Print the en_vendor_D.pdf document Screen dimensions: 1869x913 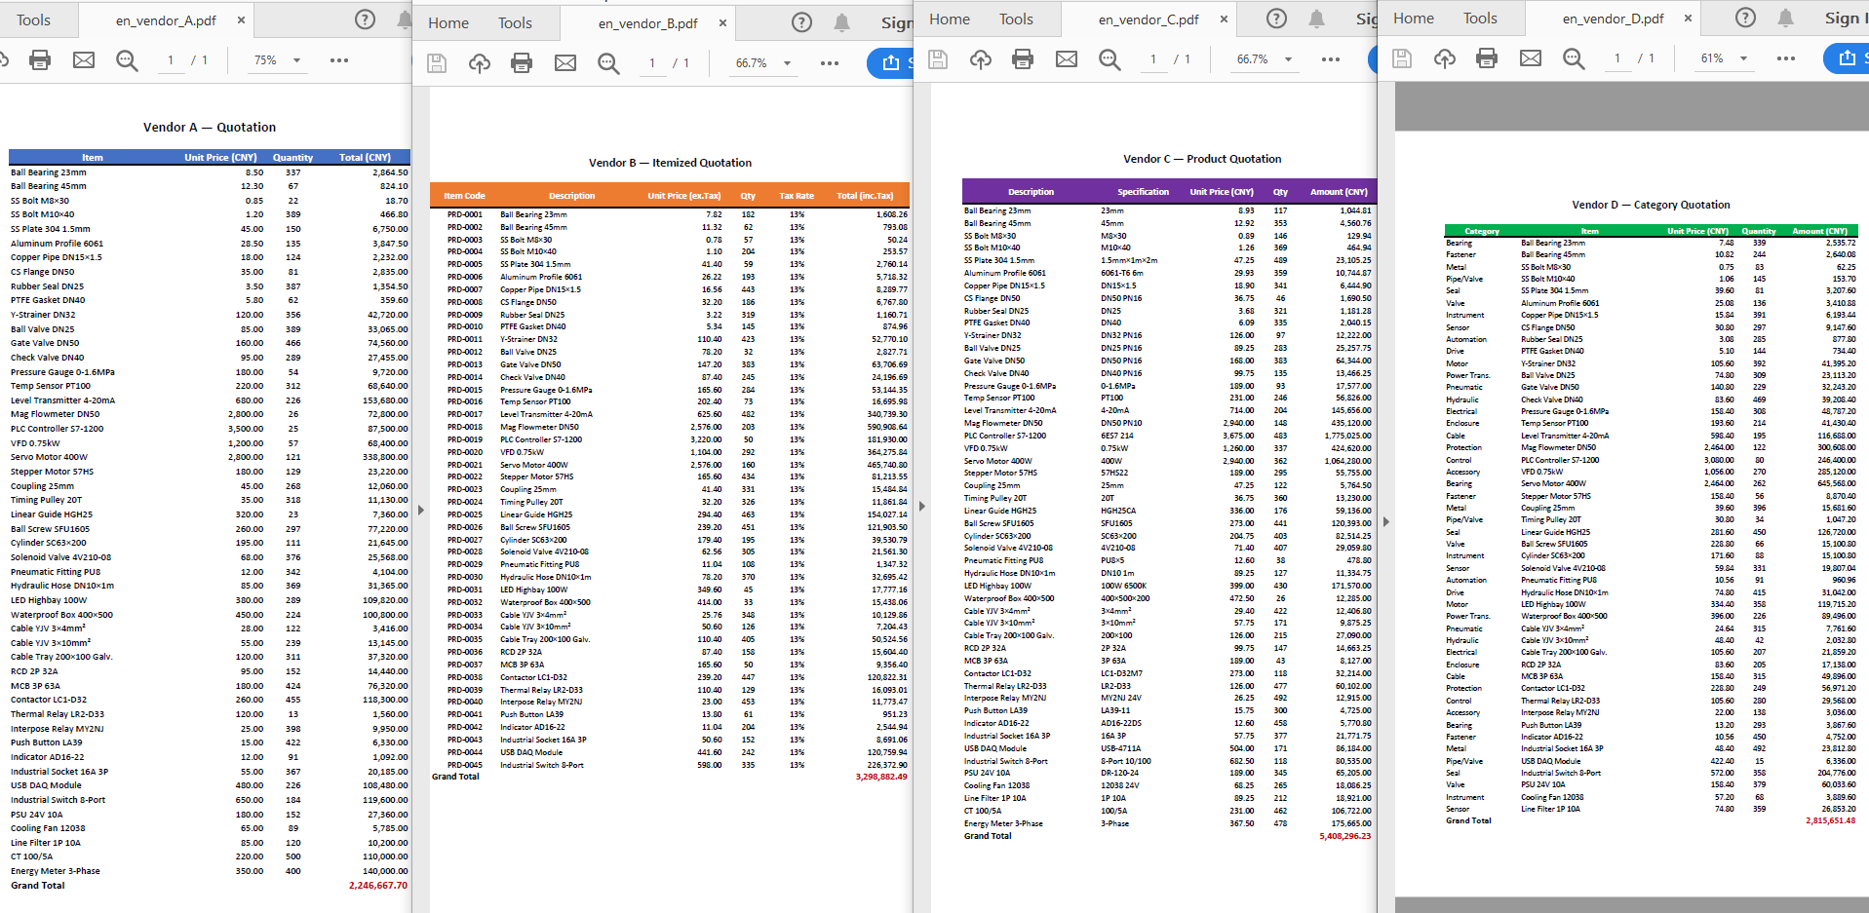point(1487,58)
